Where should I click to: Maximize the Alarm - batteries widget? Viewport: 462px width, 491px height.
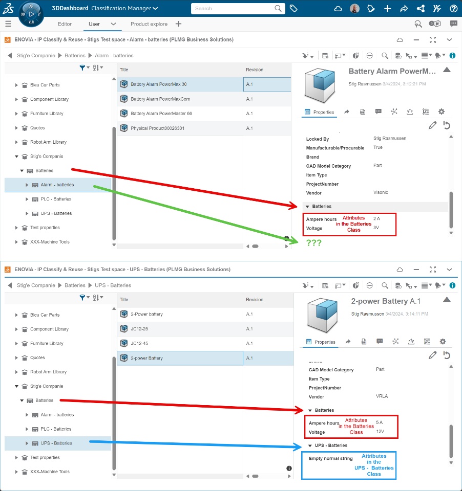pyautogui.click(x=433, y=40)
